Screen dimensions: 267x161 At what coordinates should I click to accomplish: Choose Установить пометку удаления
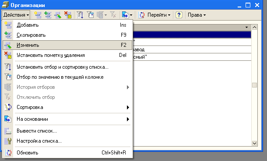pyautogui.click(x=67, y=55)
